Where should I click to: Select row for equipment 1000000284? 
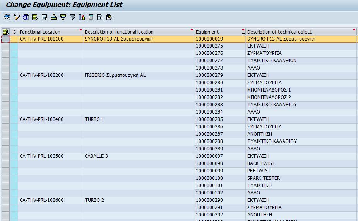click(6, 112)
